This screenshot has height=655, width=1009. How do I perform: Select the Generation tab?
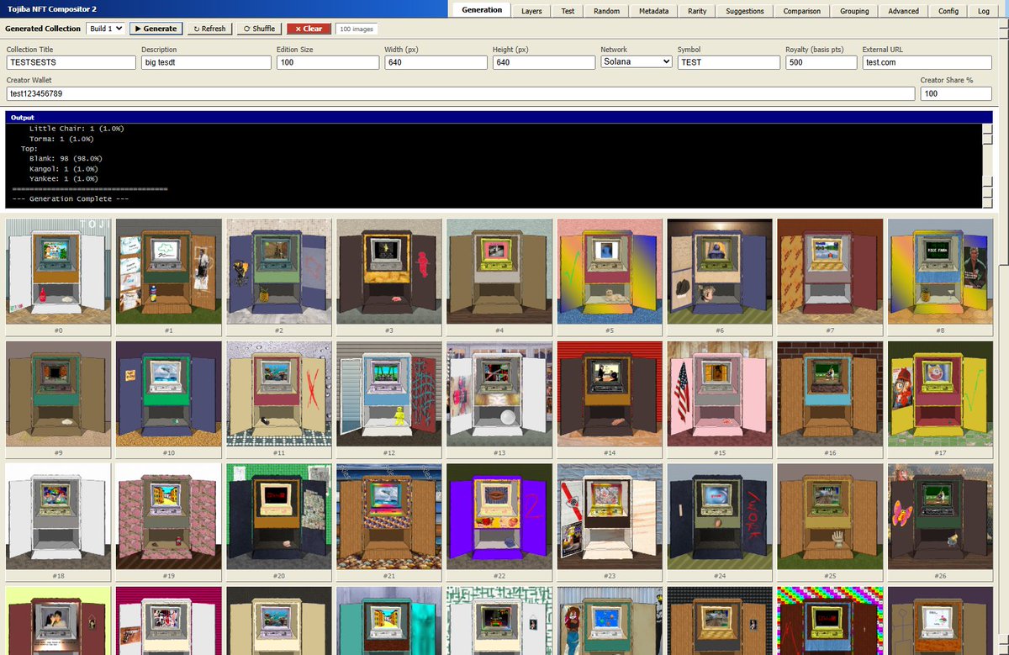coord(482,10)
